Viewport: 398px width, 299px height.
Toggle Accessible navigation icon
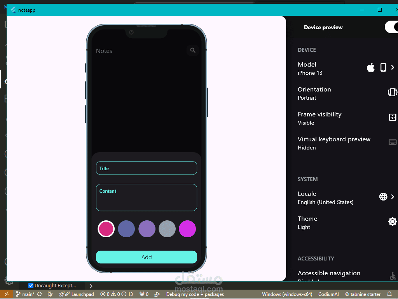click(x=393, y=276)
